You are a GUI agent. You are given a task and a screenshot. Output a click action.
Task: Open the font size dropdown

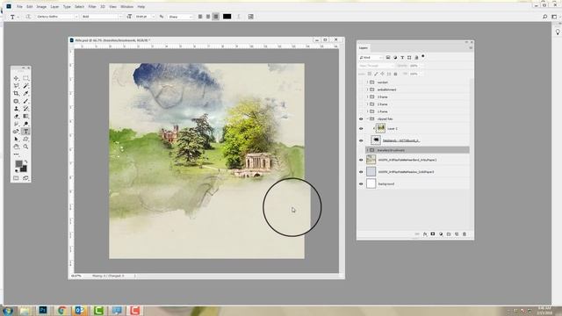click(145, 17)
